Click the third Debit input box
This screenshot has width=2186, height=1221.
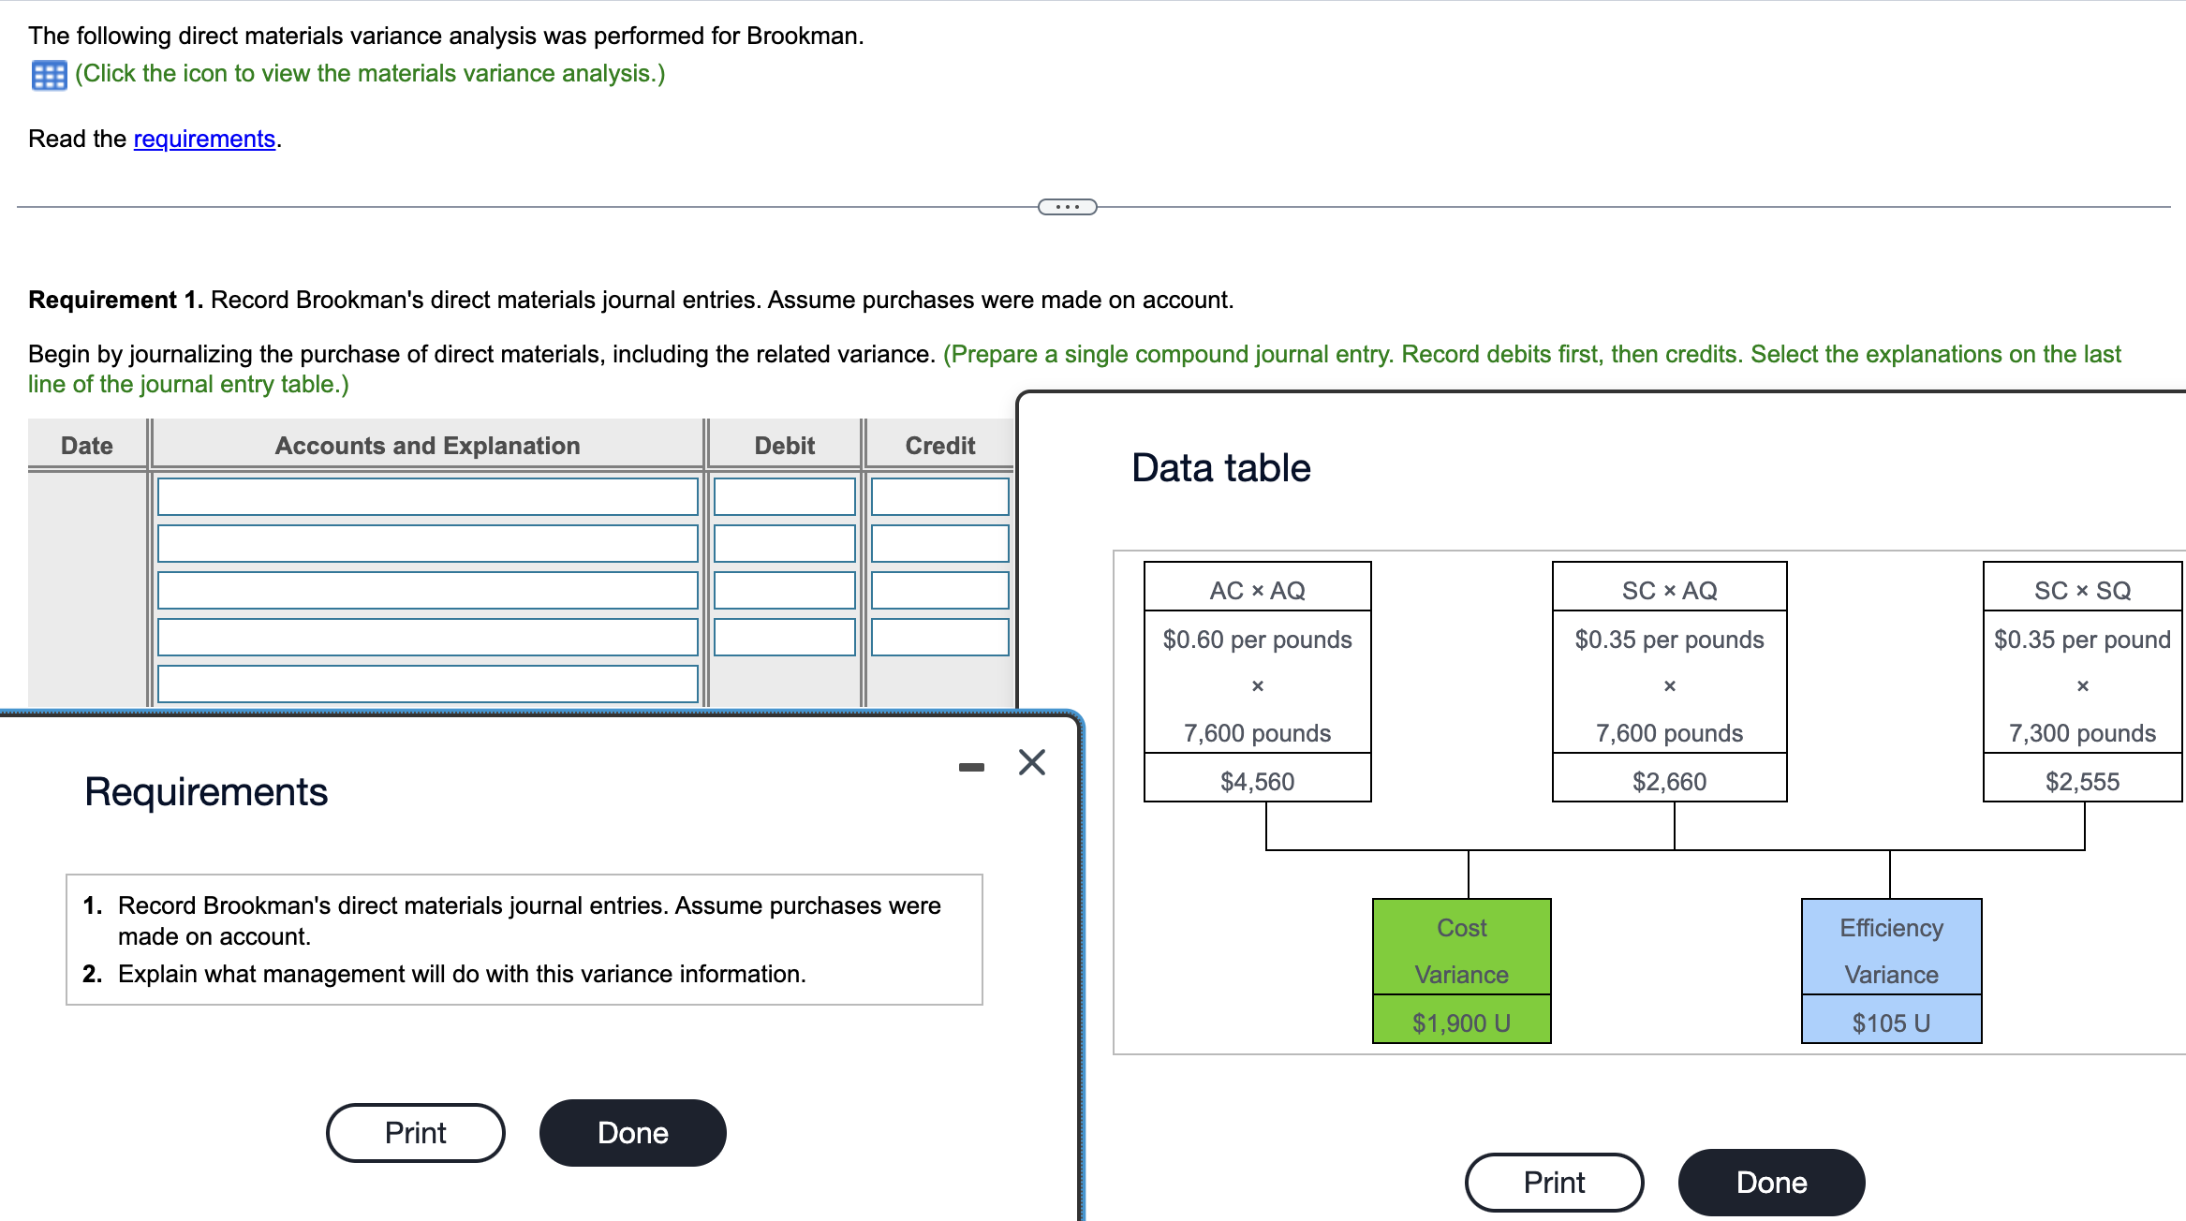(x=784, y=590)
